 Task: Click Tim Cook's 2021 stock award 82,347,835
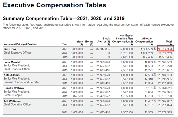(x=103, y=49)
